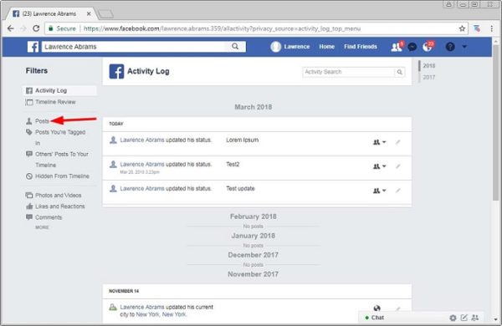This screenshot has height=326, width=502.
Task: Click public globe icon on current city update
Action: click(376, 308)
